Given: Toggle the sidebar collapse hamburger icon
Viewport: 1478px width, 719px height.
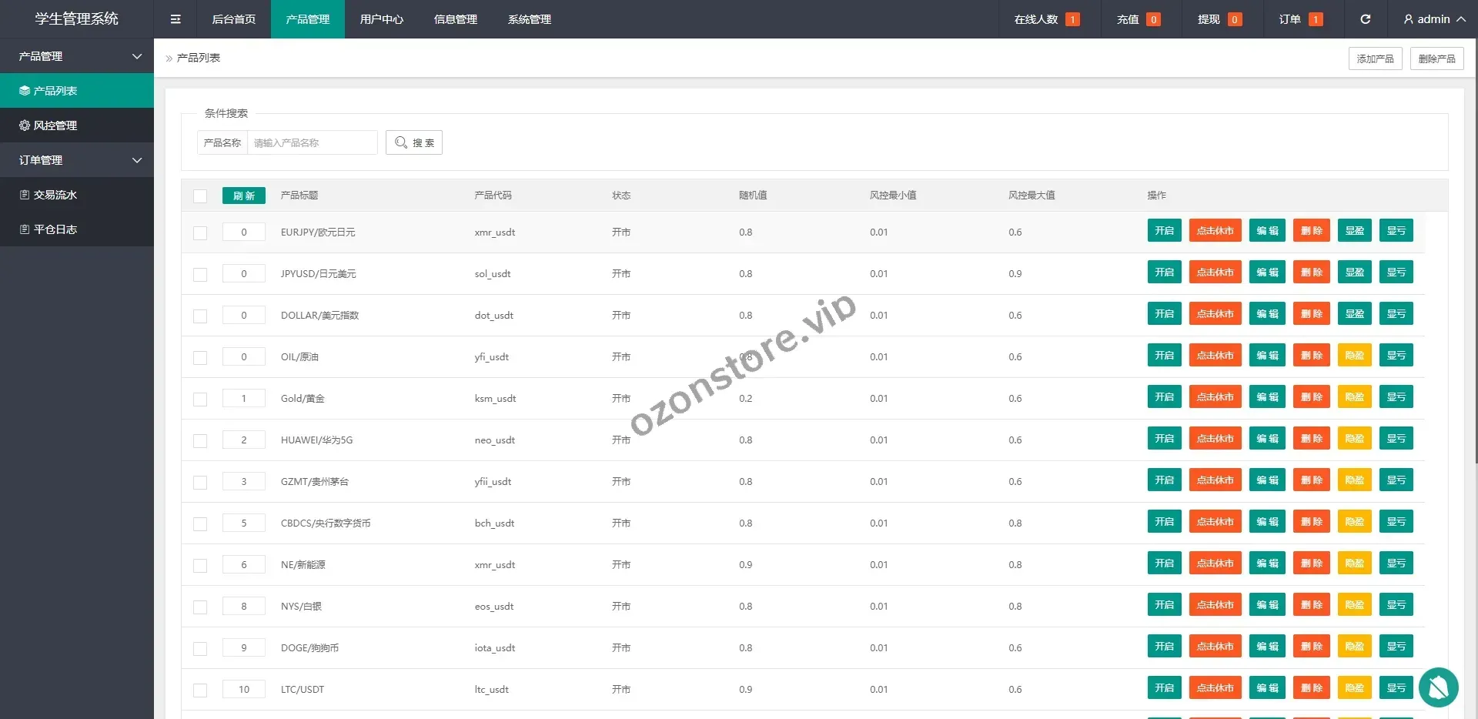Looking at the screenshot, I should click(176, 19).
